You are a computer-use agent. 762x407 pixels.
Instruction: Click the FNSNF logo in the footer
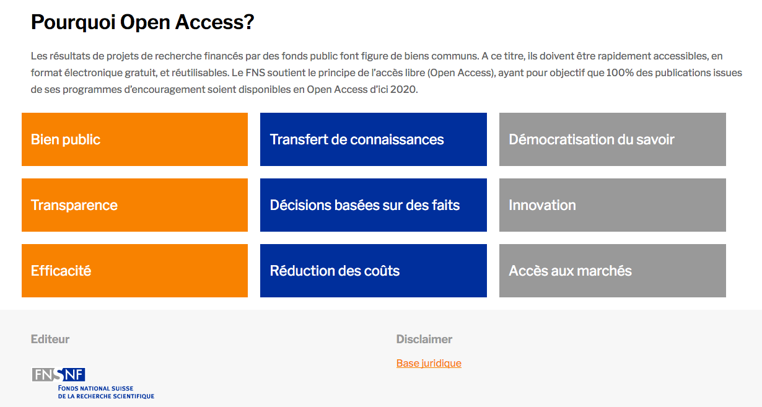59,374
